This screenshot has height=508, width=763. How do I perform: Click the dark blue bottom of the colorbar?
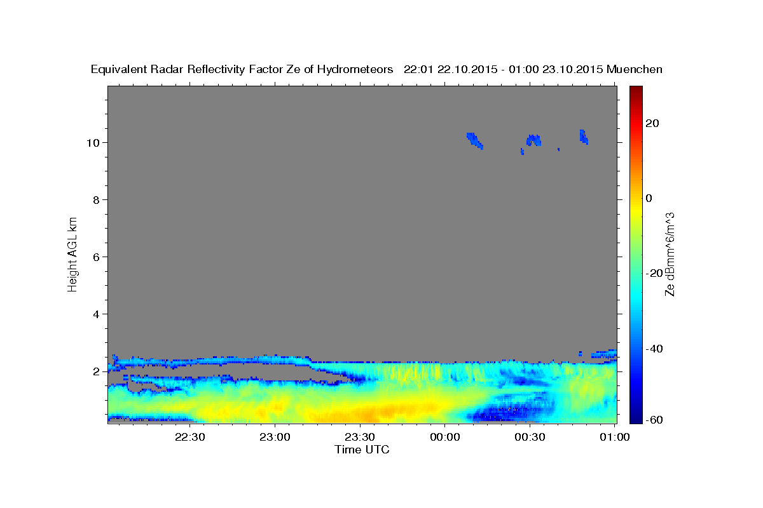pos(635,417)
